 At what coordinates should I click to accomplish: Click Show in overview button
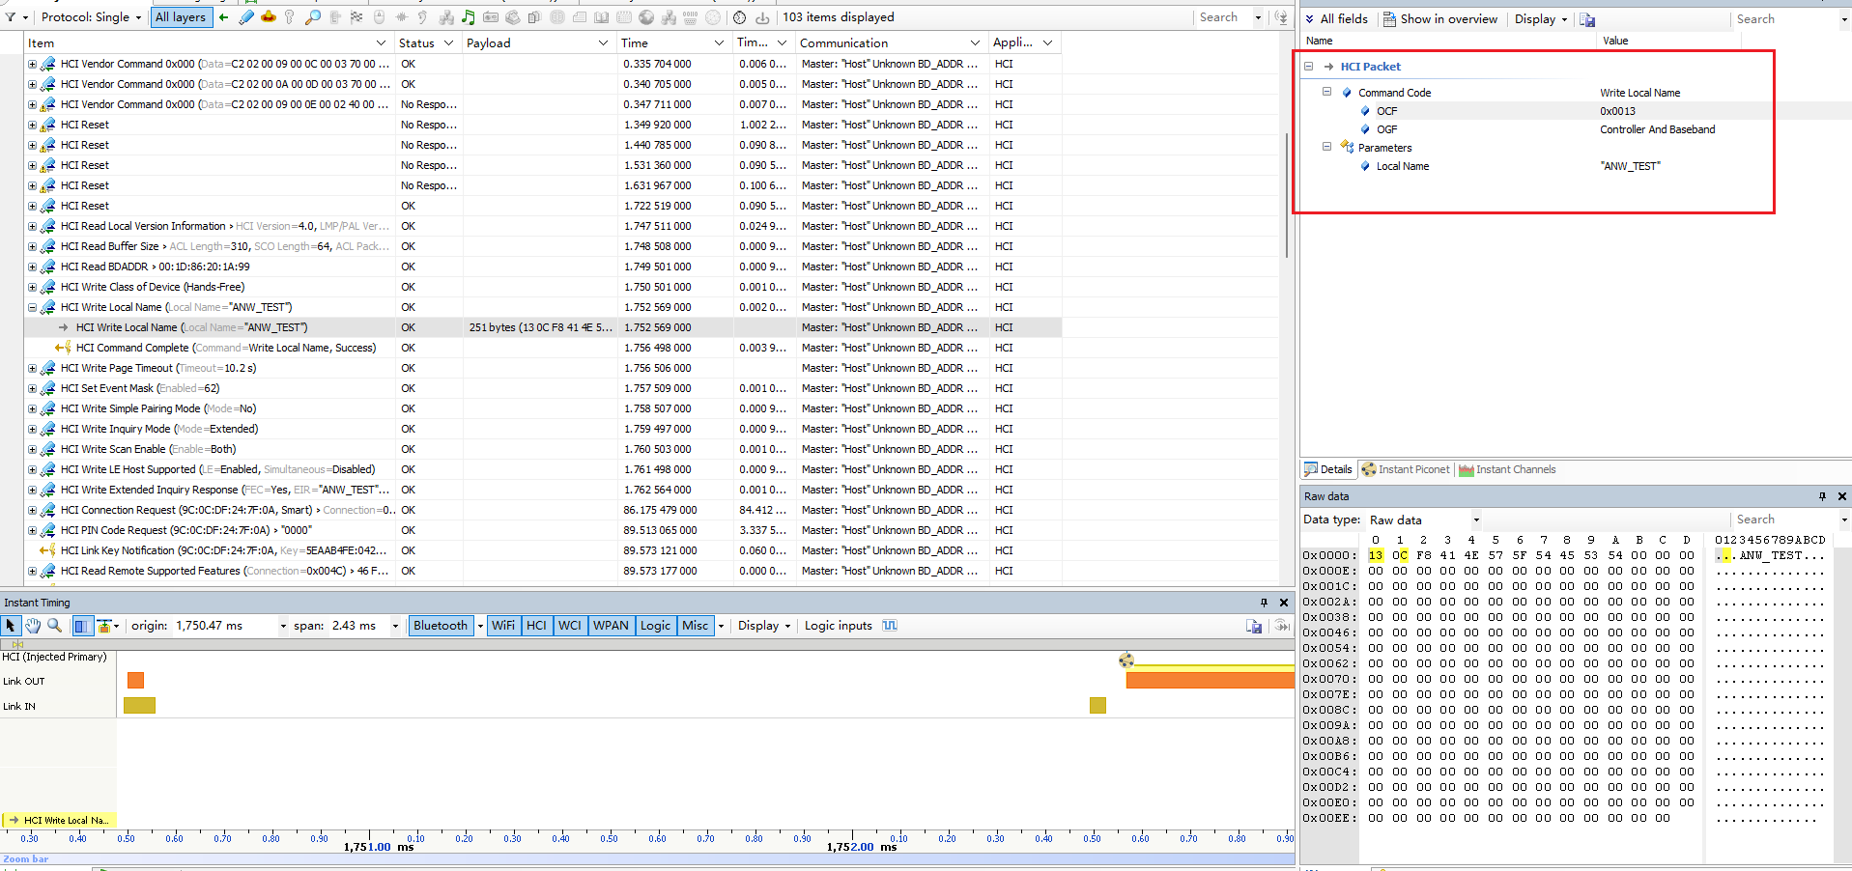1439,19
